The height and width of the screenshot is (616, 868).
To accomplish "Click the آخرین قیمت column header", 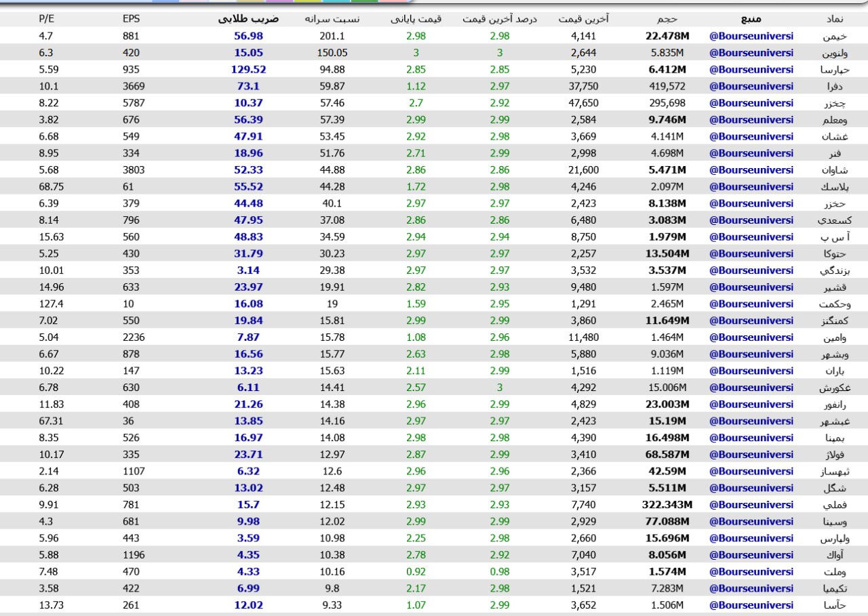I will click(583, 19).
